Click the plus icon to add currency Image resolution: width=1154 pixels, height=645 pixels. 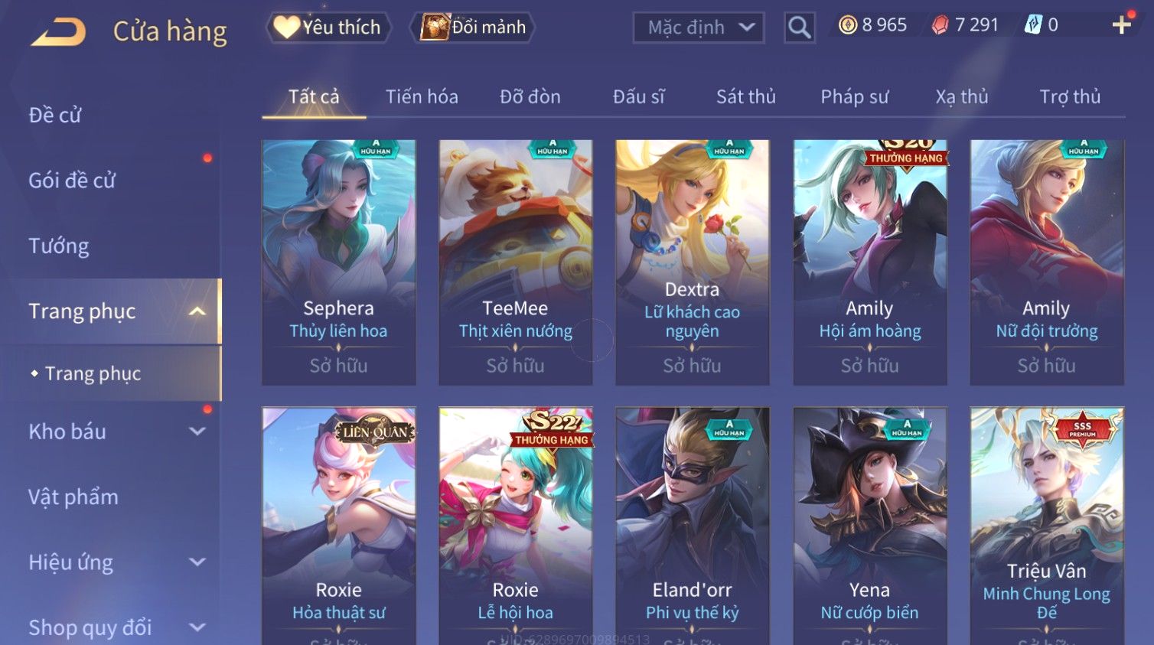1122,25
